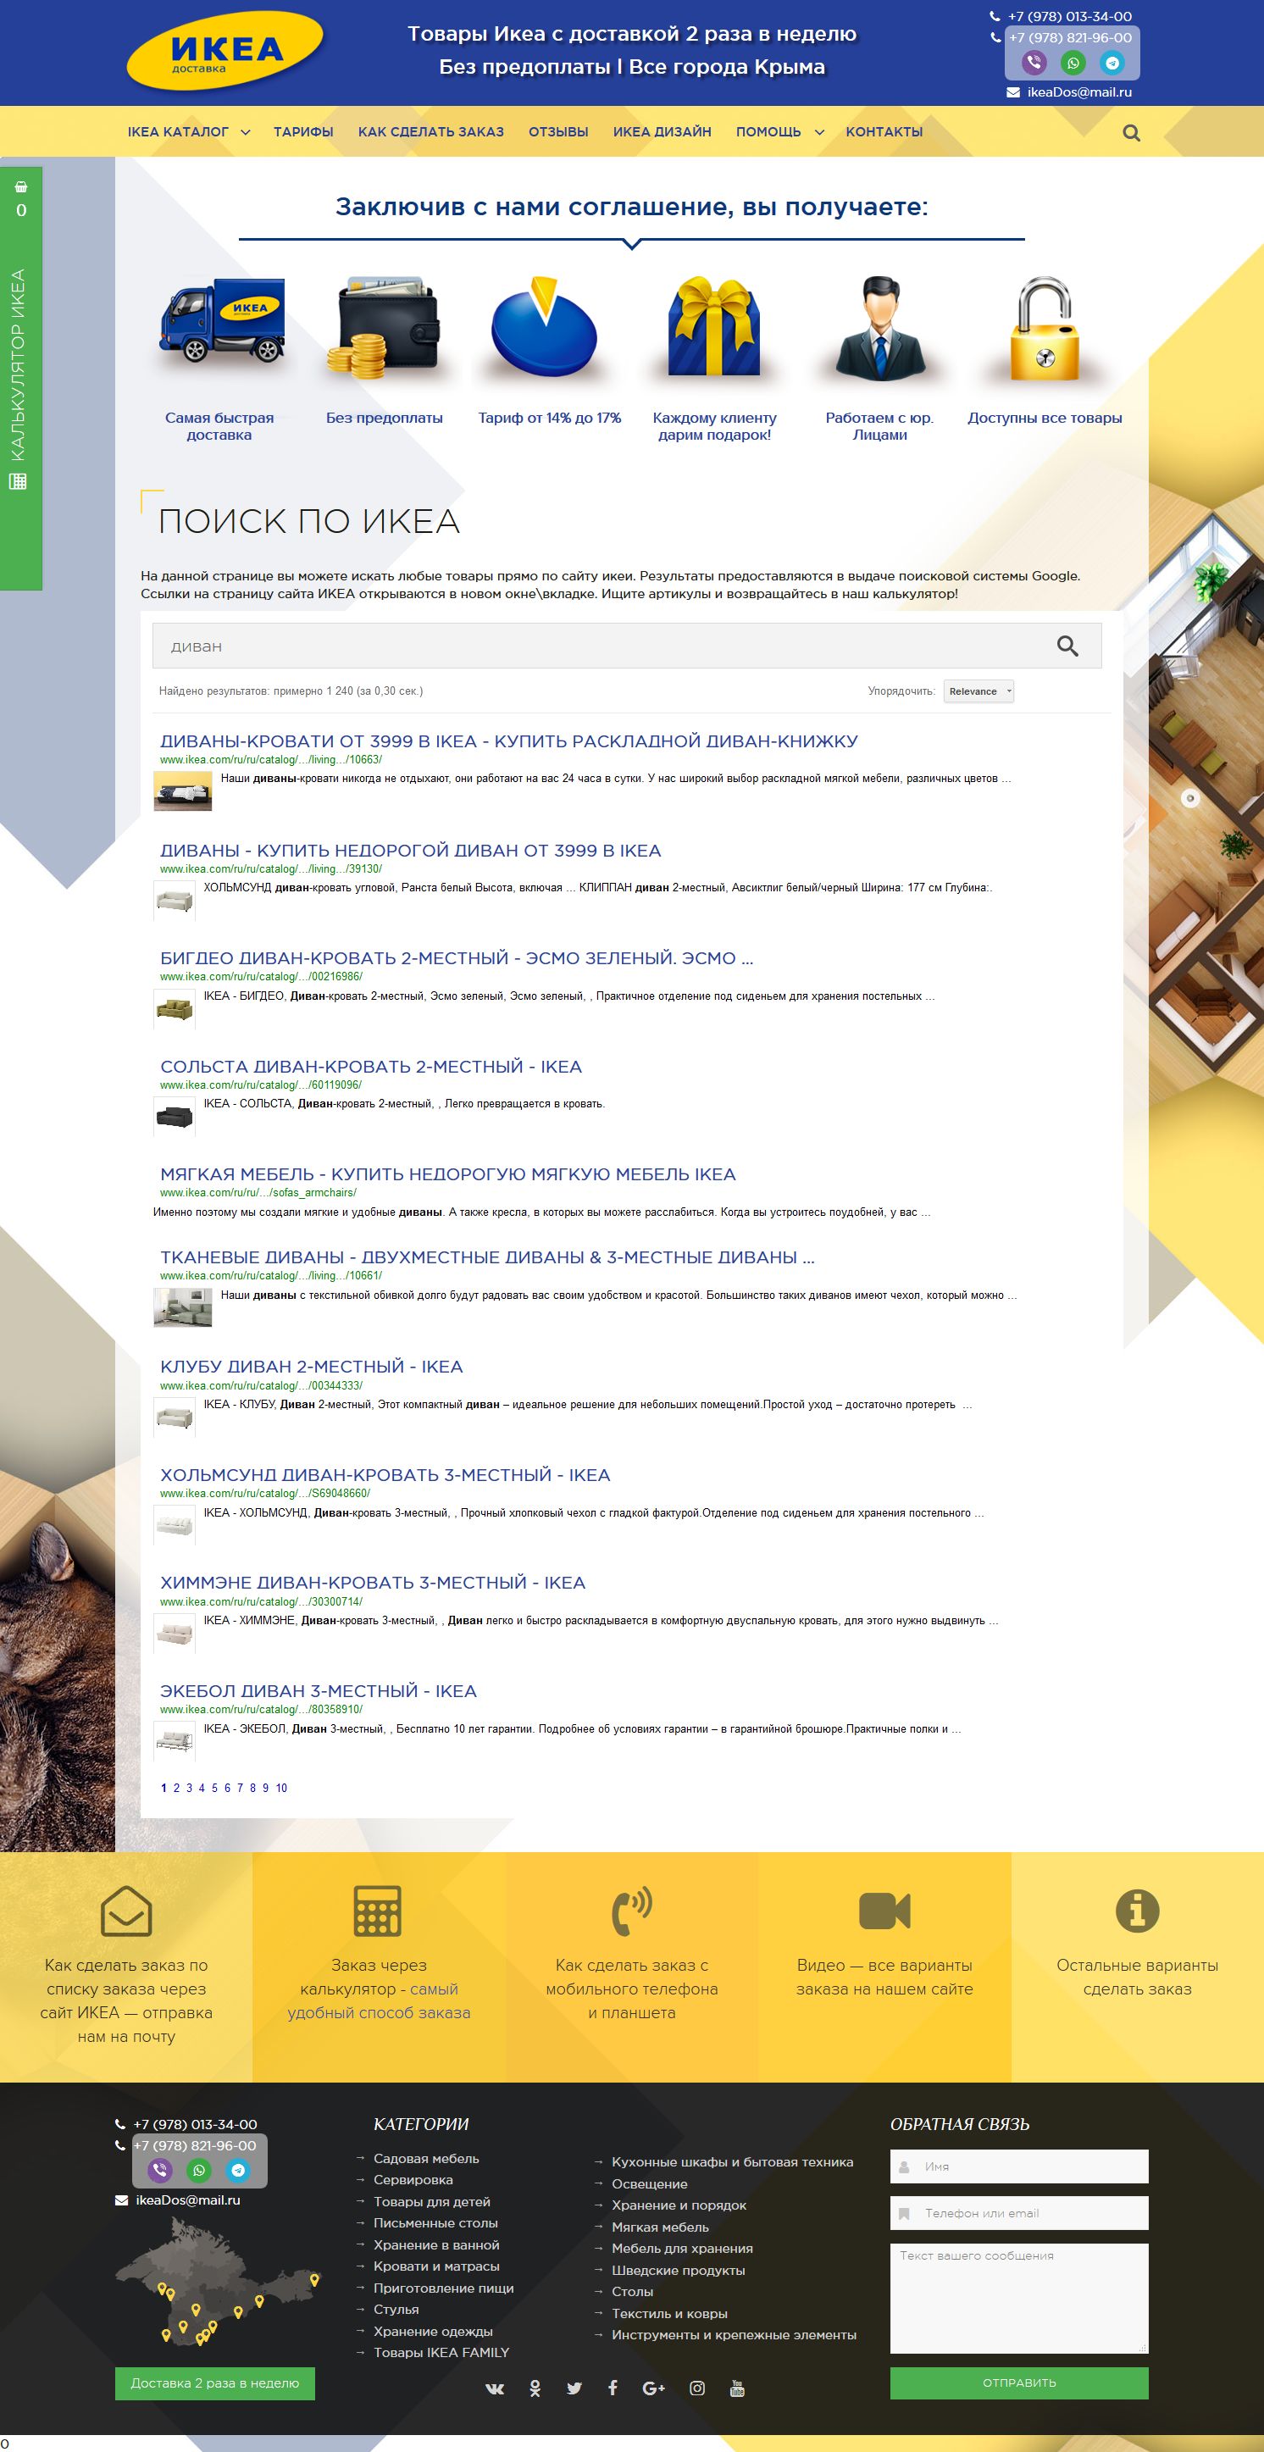Click the businessman icon
Viewport: 1264px width, 2452px height.
[879, 327]
